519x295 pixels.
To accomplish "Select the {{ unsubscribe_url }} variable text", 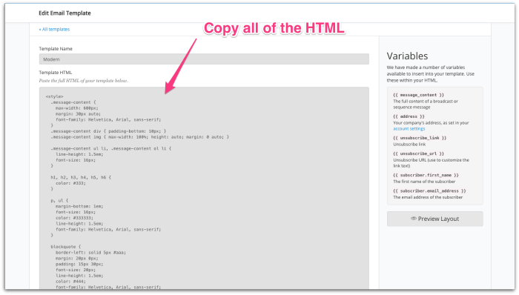I will [x=418, y=153].
